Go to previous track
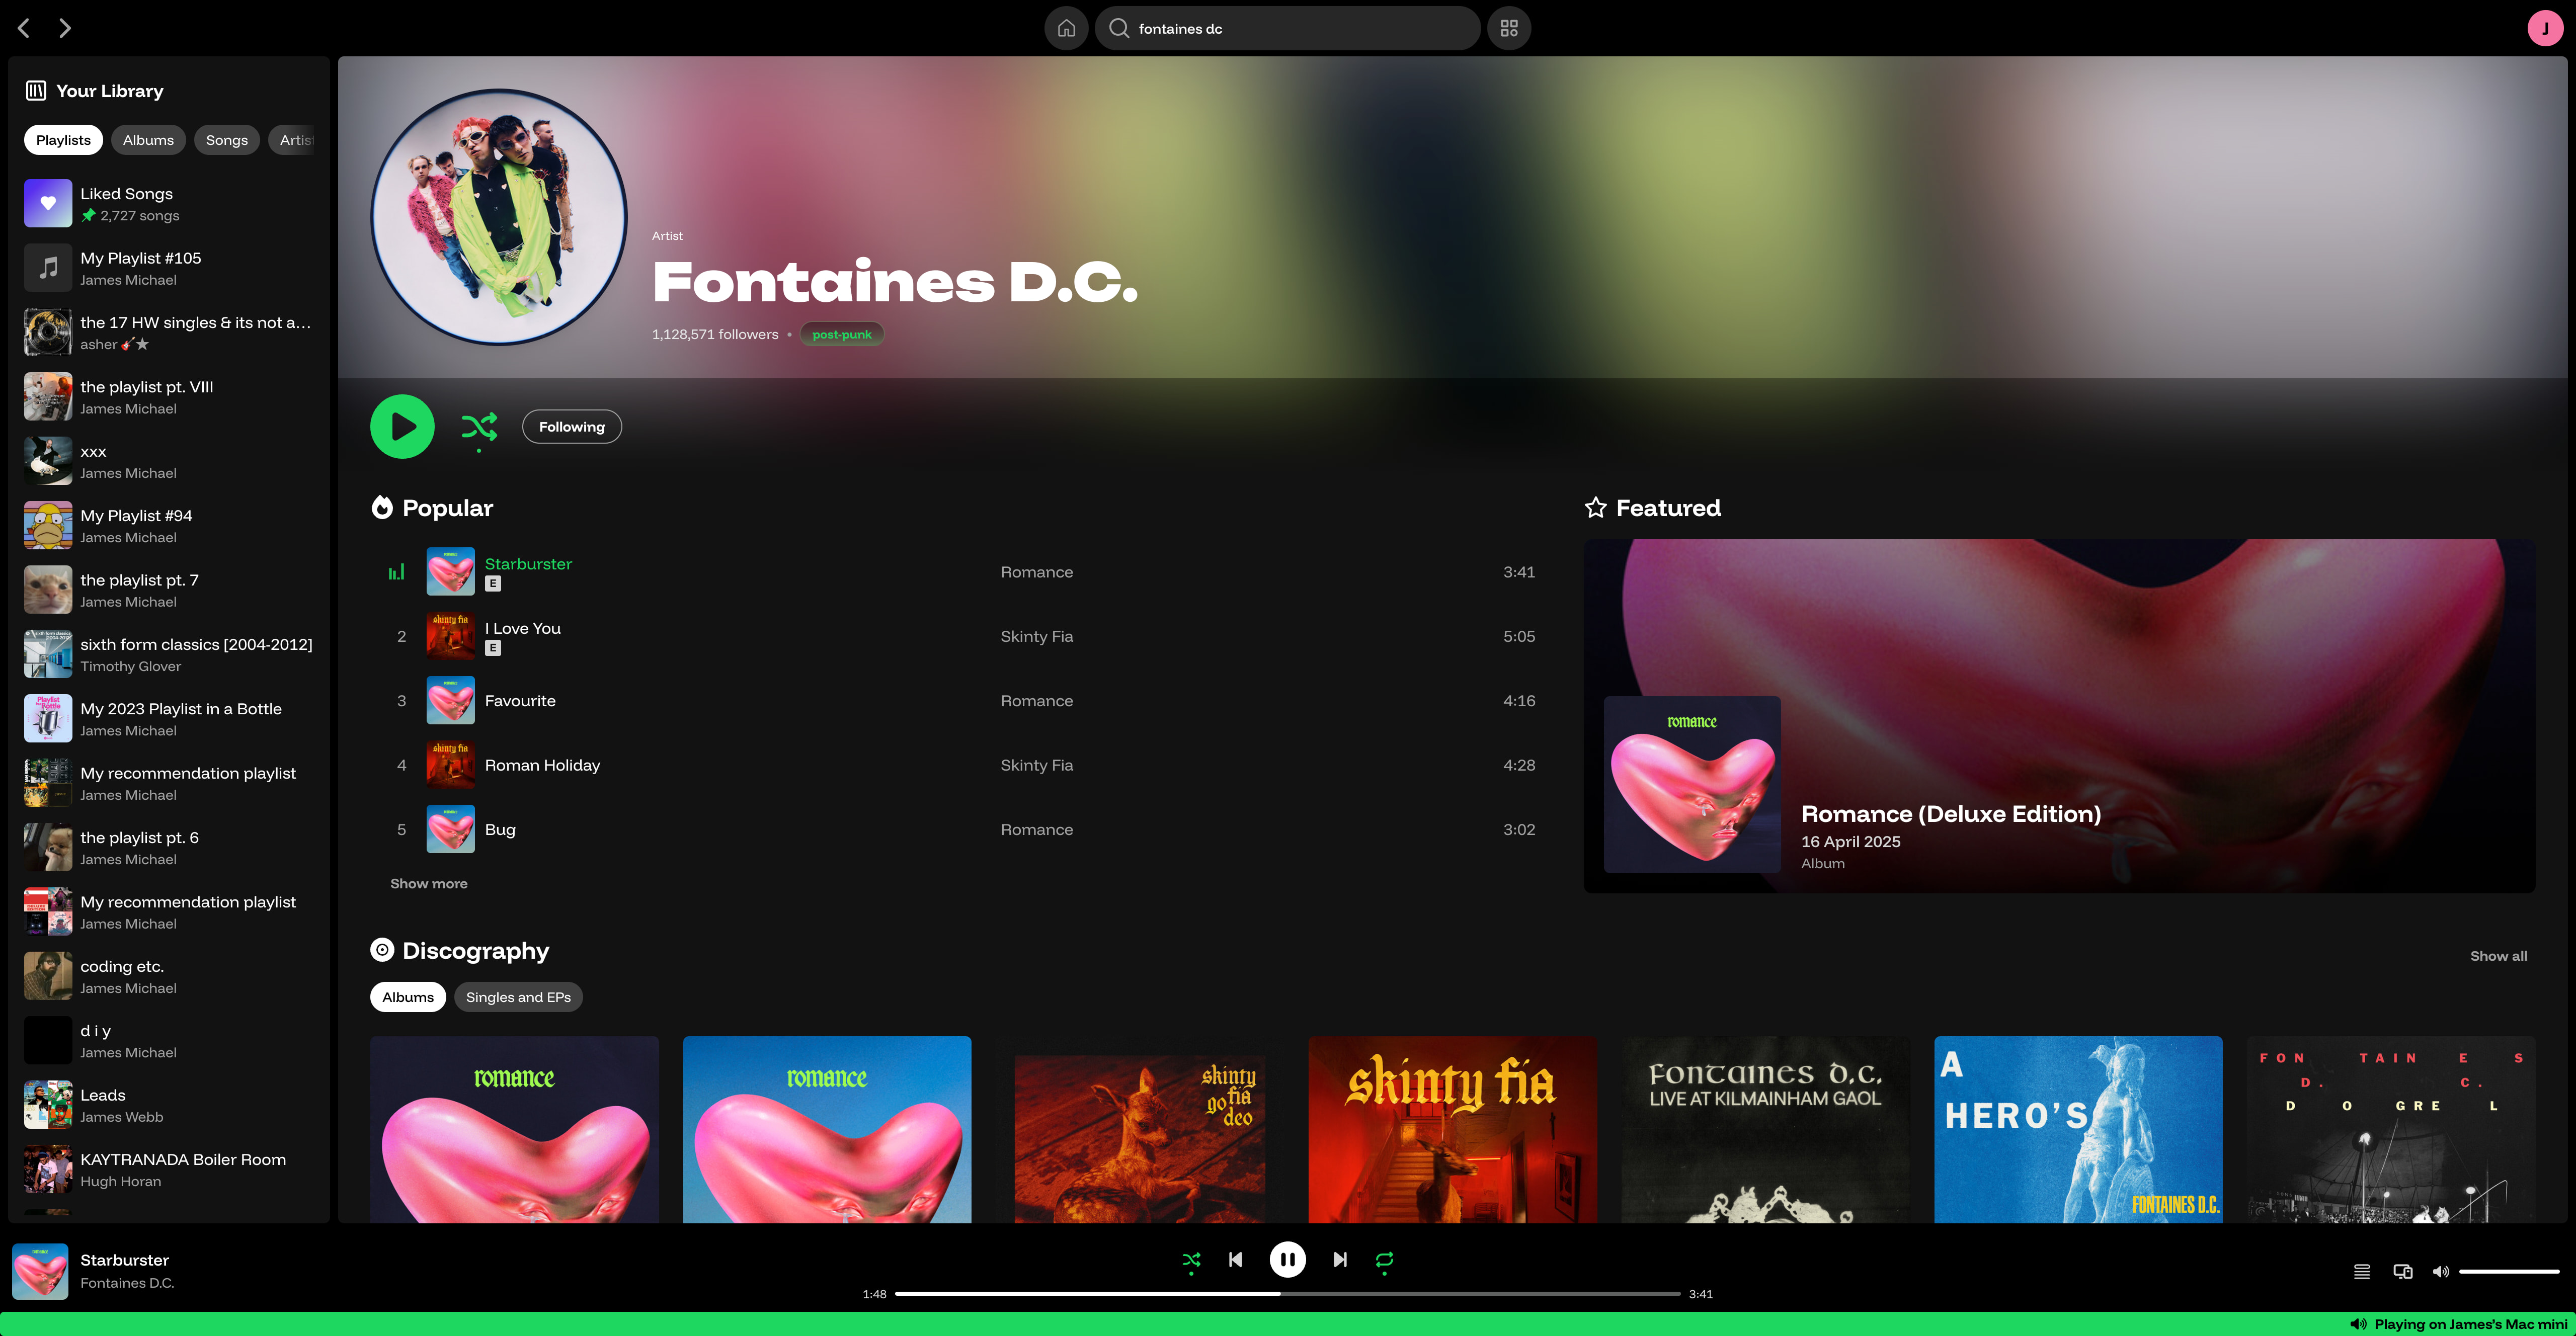This screenshot has height=1336, width=2576. click(x=1236, y=1260)
